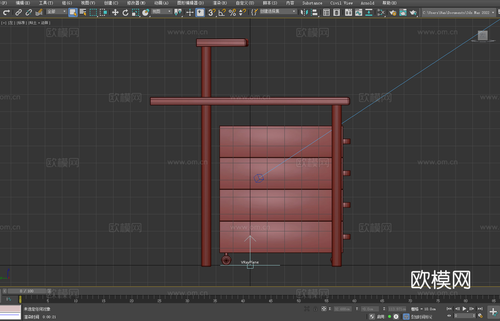Click the Rectangular Selection Region icon
Image resolution: width=500 pixels, height=321 pixels.
point(93,12)
